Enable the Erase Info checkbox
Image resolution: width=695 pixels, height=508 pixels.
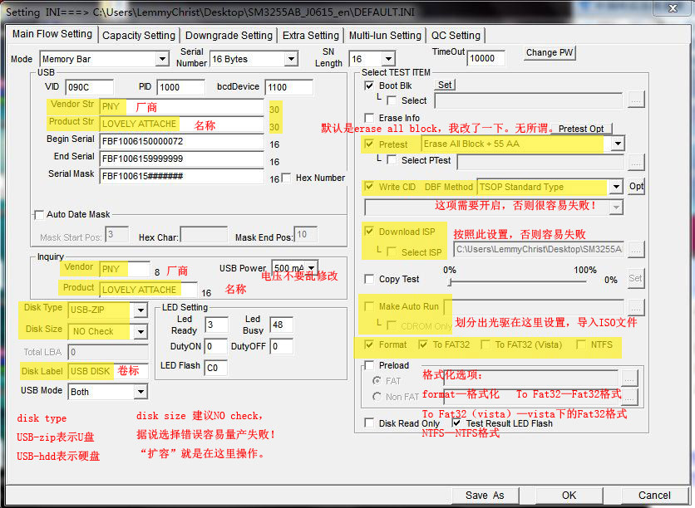click(x=370, y=119)
